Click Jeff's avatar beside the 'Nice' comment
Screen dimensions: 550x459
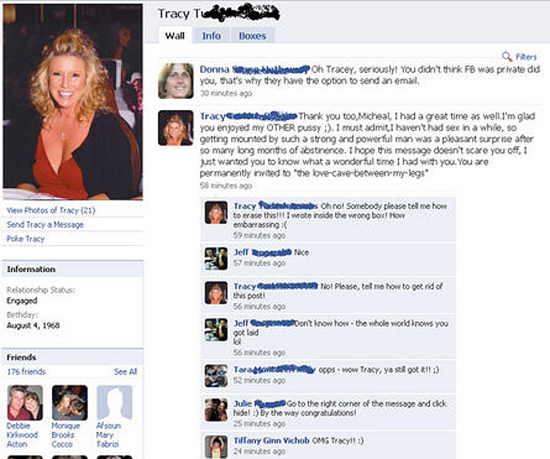click(x=216, y=259)
